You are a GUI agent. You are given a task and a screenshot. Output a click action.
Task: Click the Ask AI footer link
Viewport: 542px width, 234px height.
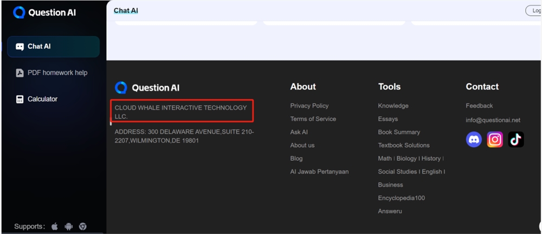pos(299,132)
